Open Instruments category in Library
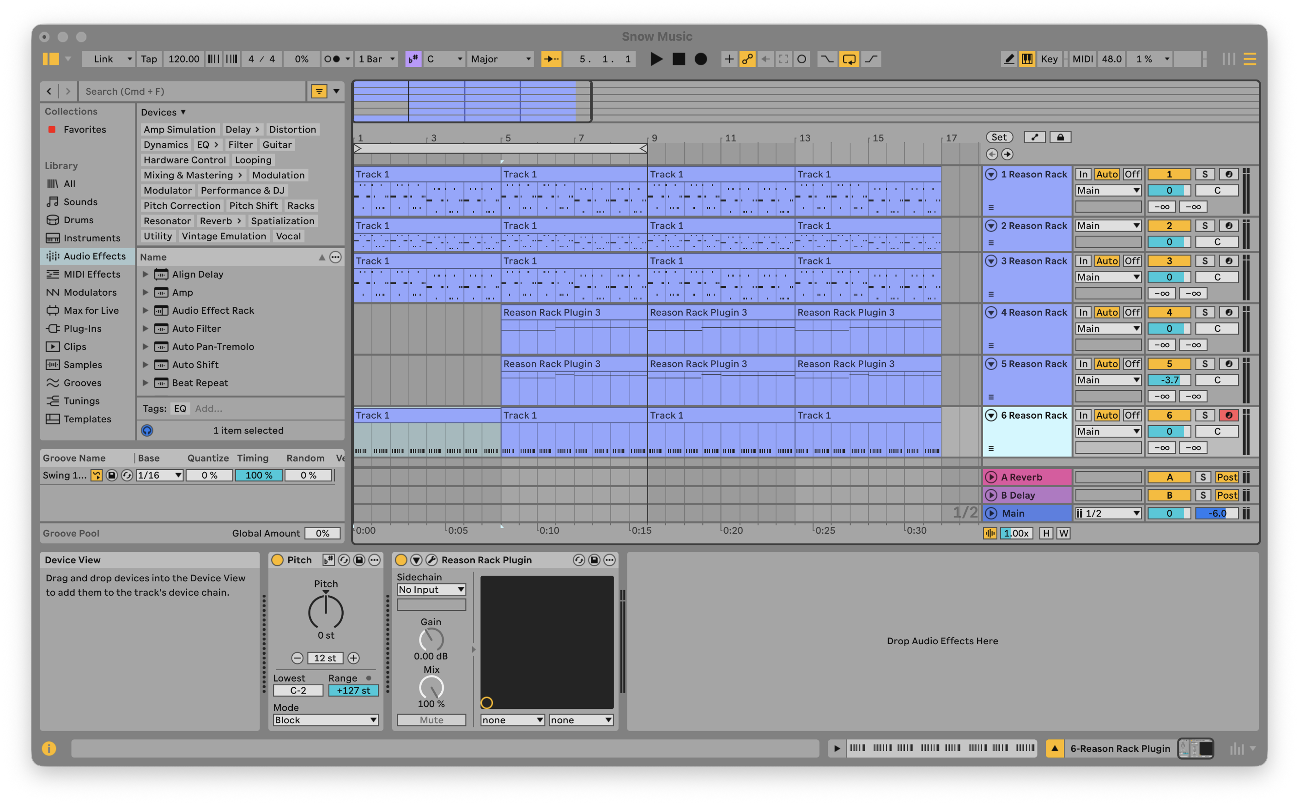 [91, 238]
